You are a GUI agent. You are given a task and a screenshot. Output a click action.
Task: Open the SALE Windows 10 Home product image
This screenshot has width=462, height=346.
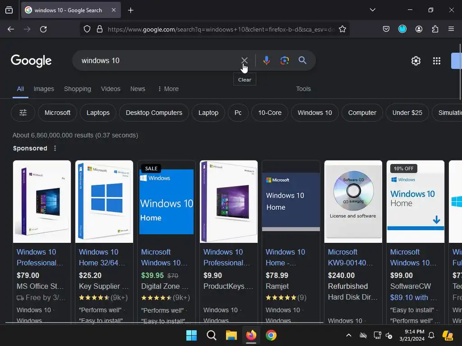click(166, 201)
